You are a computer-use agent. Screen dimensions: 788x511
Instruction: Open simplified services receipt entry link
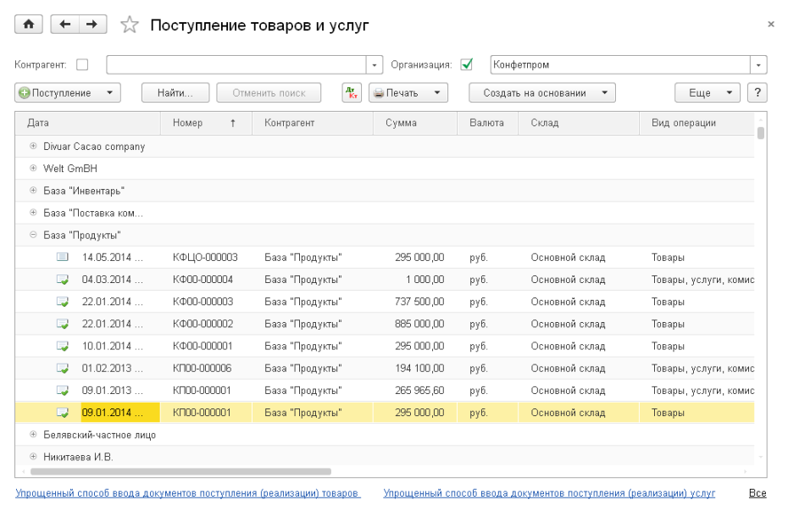pyautogui.click(x=549, y=493)
